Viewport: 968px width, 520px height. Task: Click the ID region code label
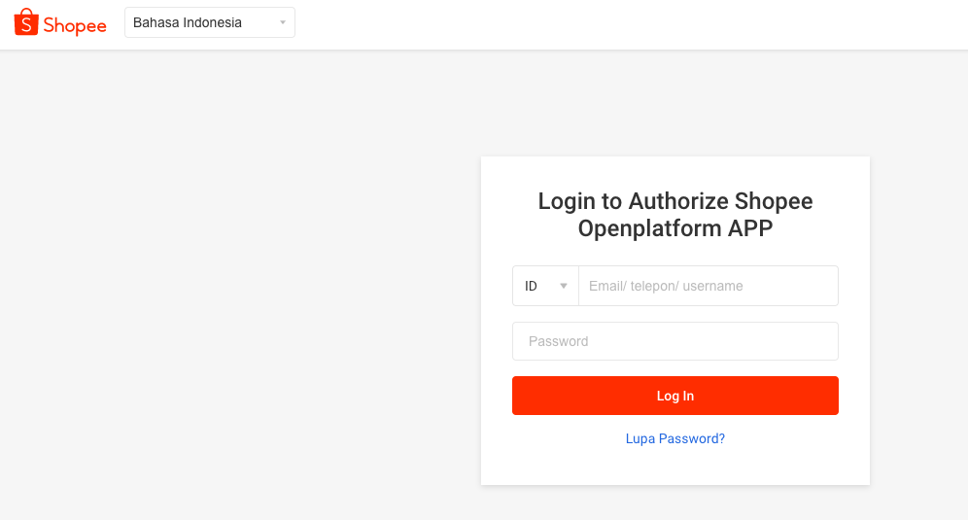click(x=531, y=286)
